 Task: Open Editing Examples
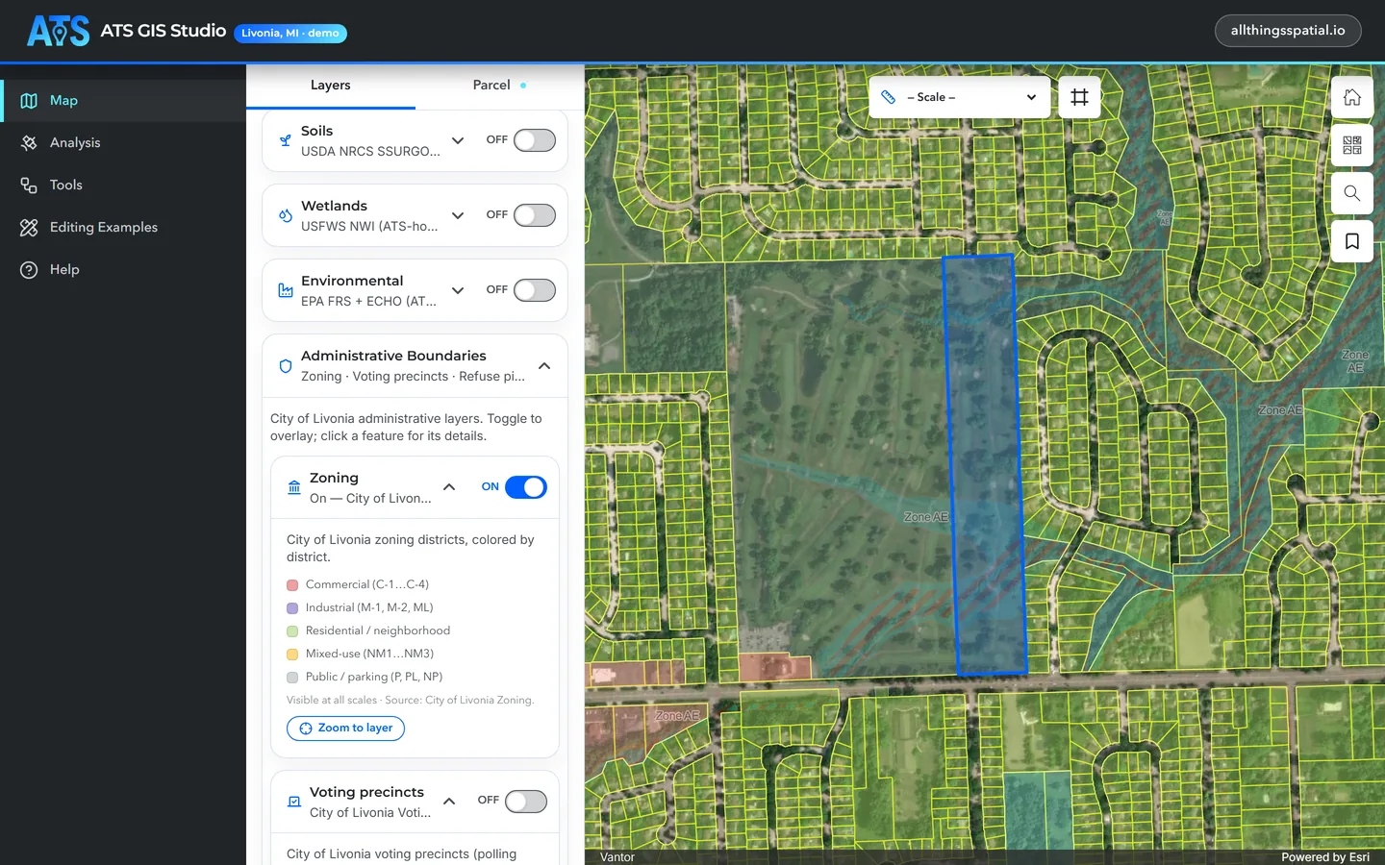point(123,228)
